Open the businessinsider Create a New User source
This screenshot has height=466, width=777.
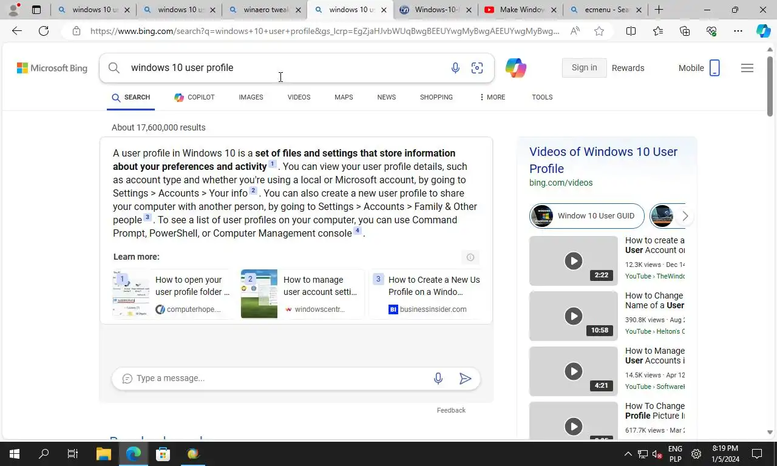click(x=427, y=294)
